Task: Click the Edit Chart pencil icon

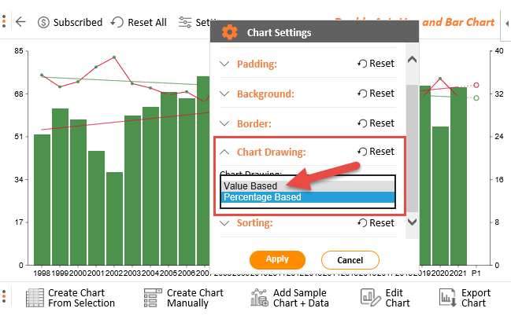Action: (x=371, y=297)
